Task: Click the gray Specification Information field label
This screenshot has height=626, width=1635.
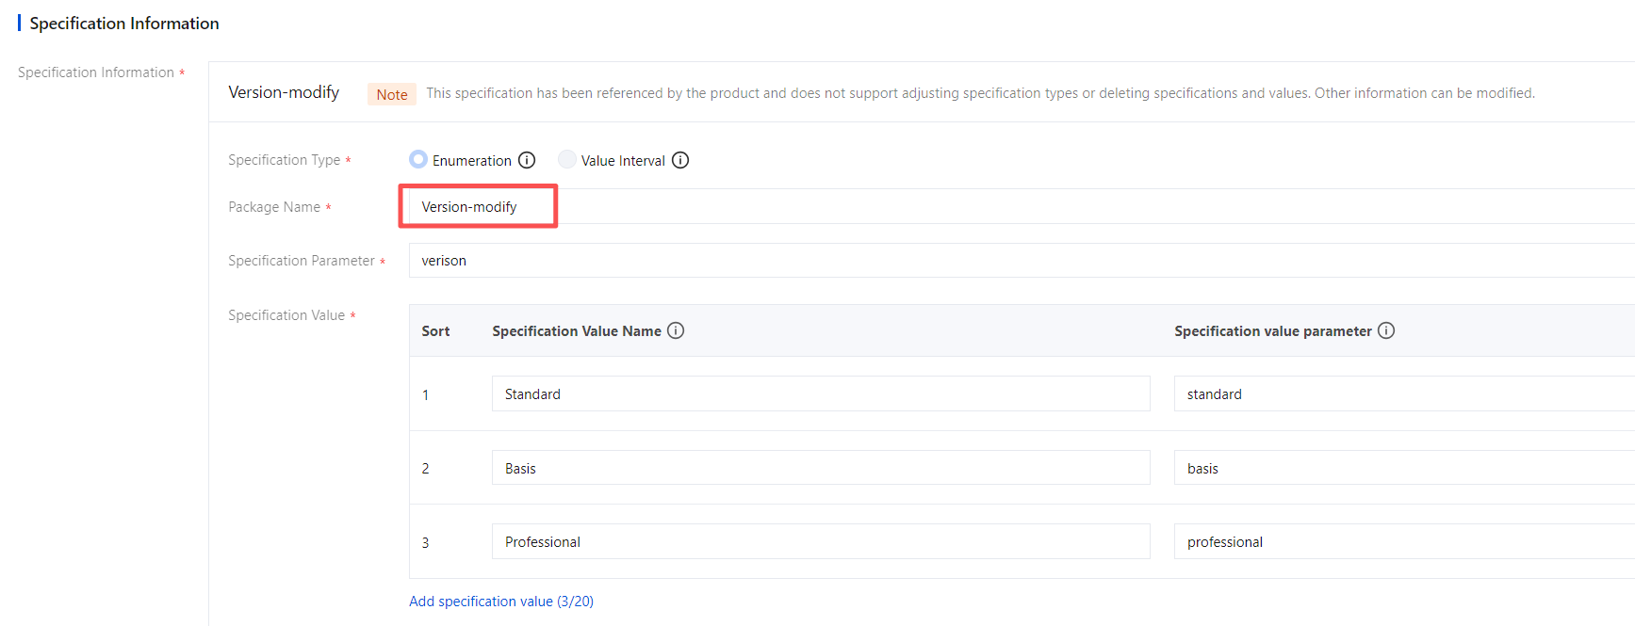Action: [96, 72]
